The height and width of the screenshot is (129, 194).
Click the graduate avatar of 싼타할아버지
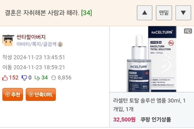click(x=8, y=40)
